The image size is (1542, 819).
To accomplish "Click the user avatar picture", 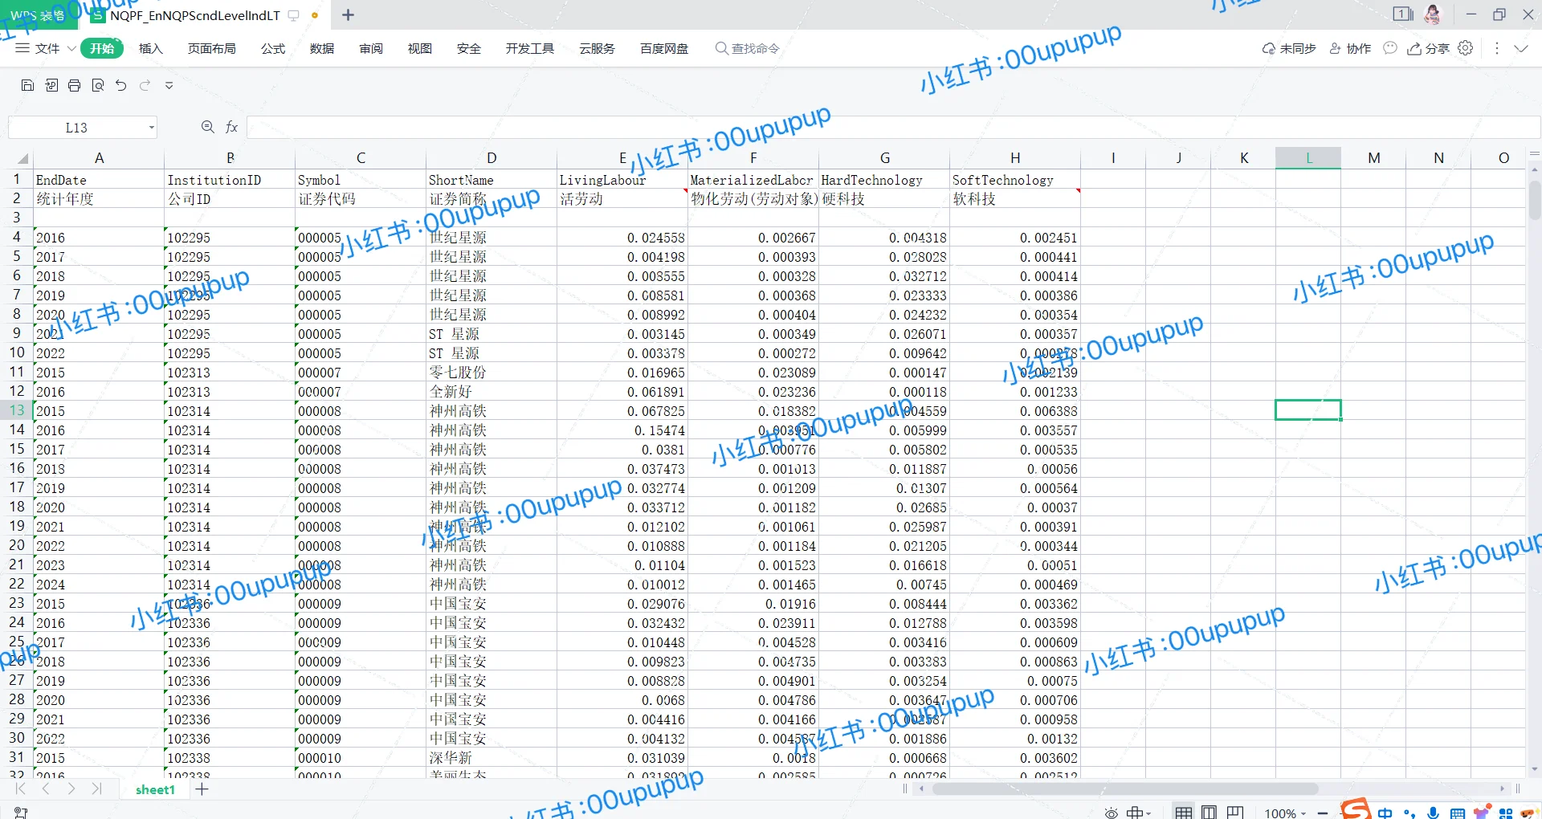I will click(1433, 14).
